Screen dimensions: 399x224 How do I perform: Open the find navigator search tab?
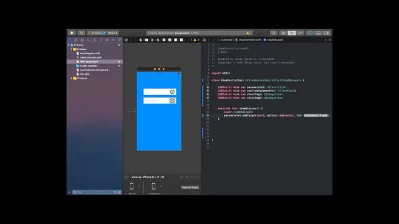[x=89, y=40]
